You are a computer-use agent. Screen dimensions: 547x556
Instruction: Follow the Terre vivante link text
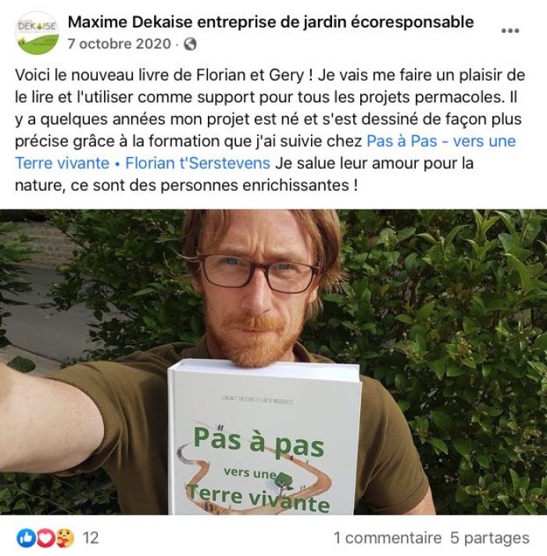[x=62, y=163]
